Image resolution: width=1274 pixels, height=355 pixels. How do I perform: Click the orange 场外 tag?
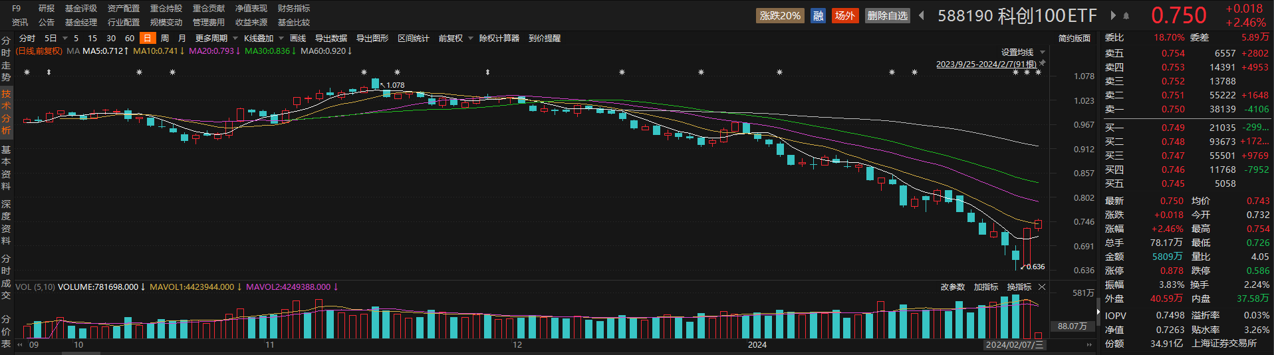point(845,16)
